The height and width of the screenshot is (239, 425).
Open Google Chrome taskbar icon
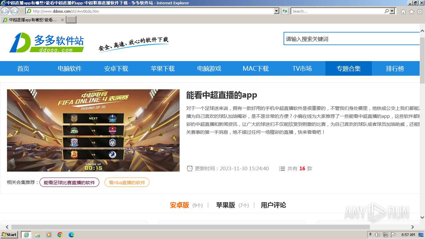(x=60, y=235)
